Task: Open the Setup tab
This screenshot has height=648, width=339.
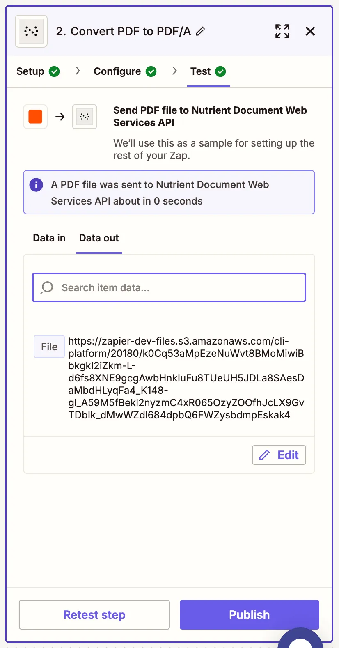Action: (x=38, y=71)
